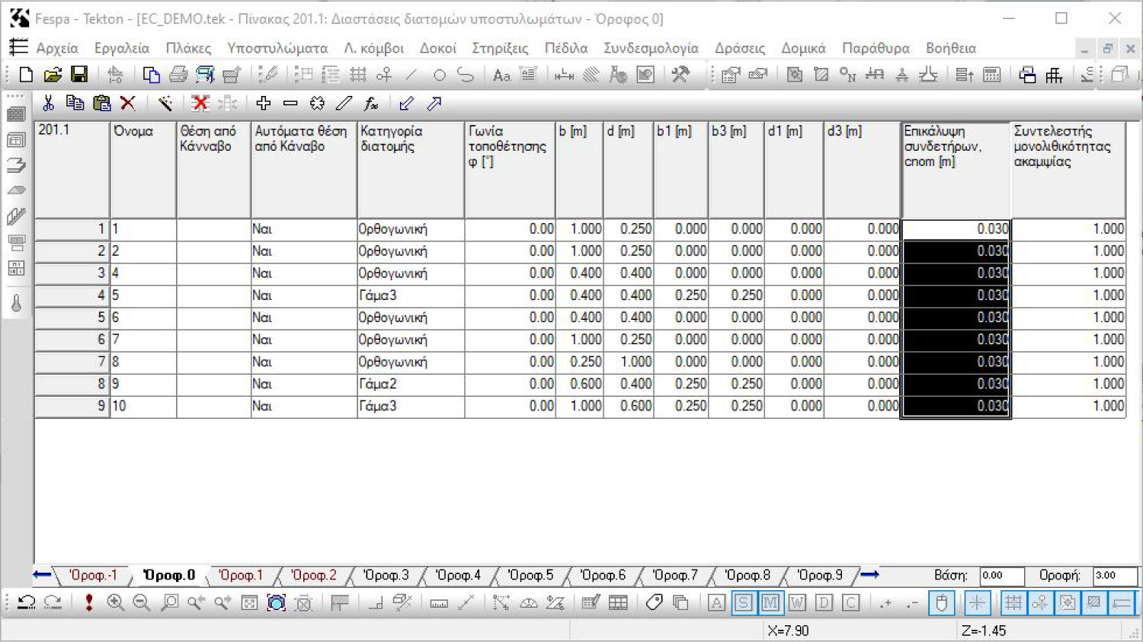Click the Print icon in toolbar
The width and height of the screenshot is (1143, 642).
pyautogui.click(x=178, y=75)
